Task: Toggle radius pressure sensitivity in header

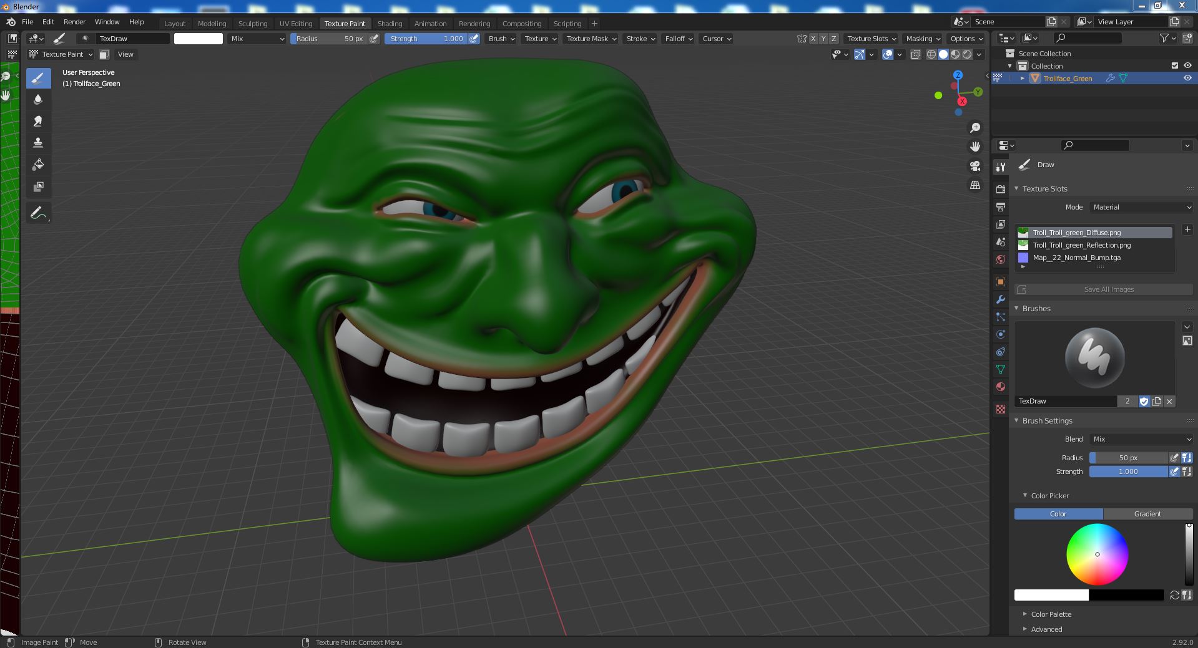Action: coord(374,39)
